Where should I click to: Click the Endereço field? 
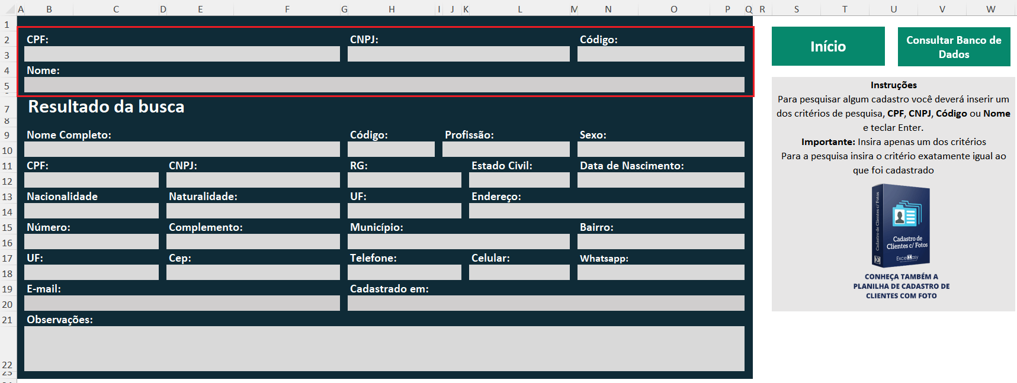(x=607, y=211)
